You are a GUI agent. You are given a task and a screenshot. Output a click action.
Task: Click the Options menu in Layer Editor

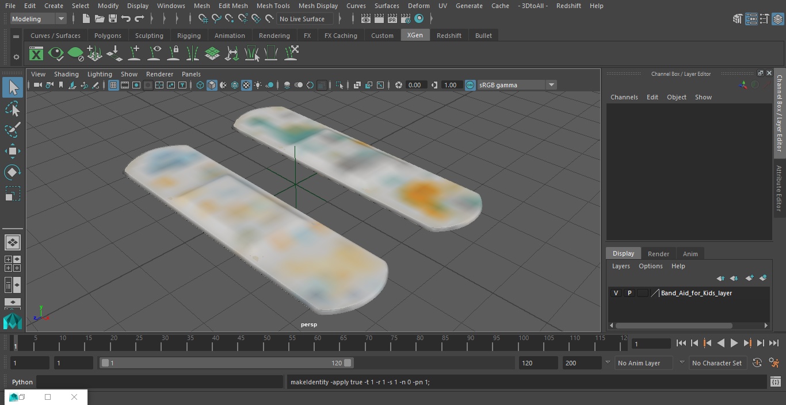click(x=651, y=266)
